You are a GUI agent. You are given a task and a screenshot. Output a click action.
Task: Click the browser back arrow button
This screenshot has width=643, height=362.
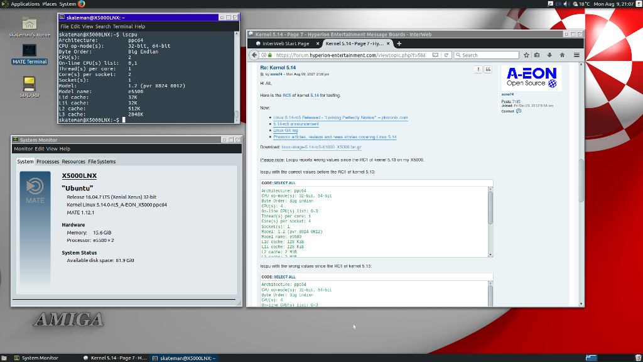point(254,55)
